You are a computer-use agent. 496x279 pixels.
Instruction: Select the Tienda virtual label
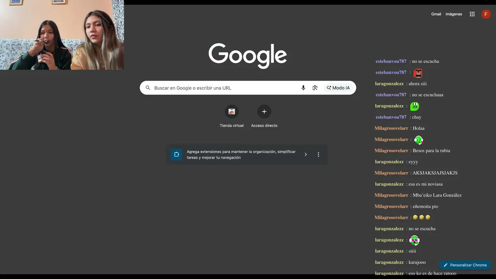click(x=232, y=126)
